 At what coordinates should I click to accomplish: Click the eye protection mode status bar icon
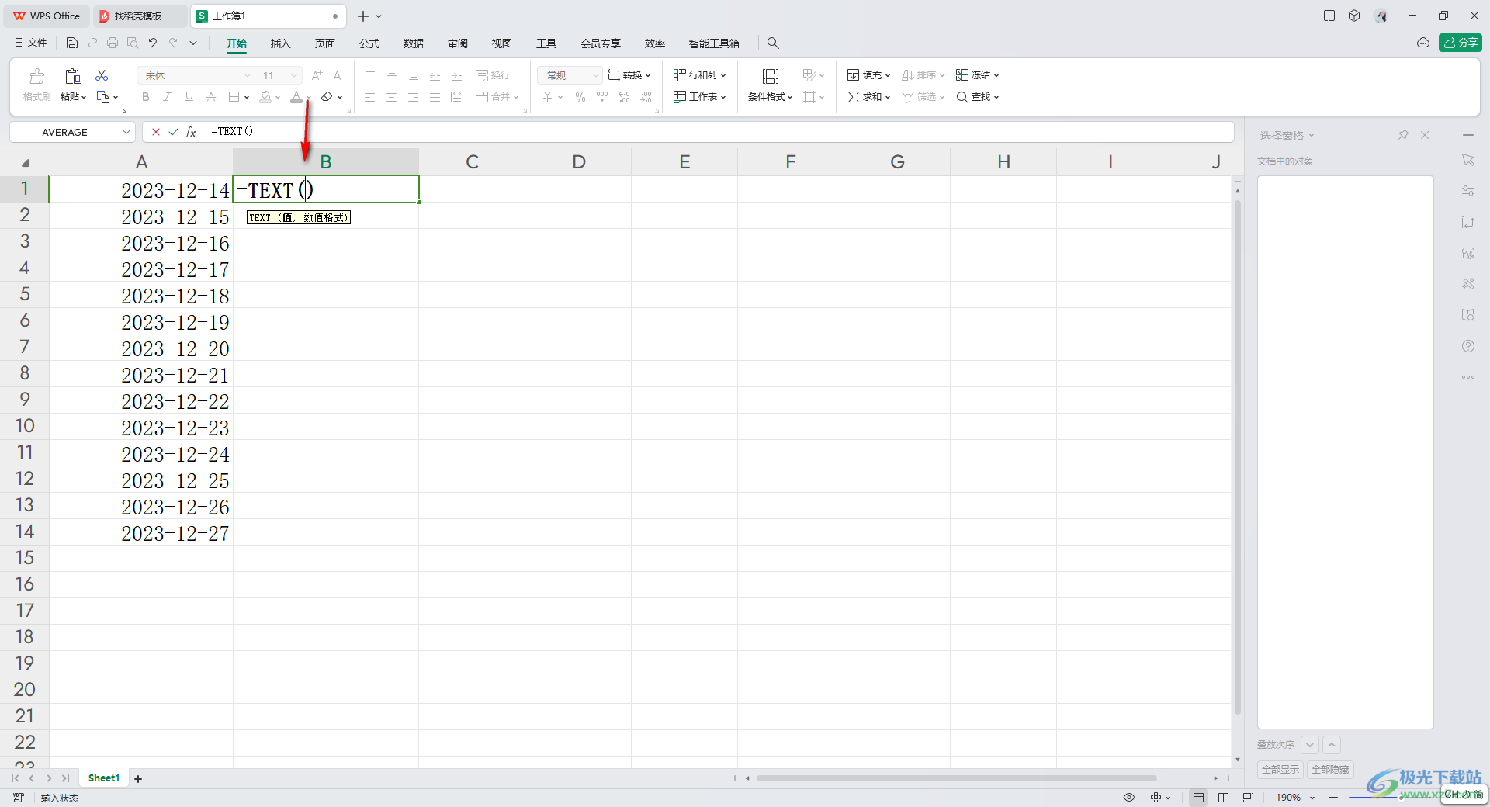(x=1129, y=797)
